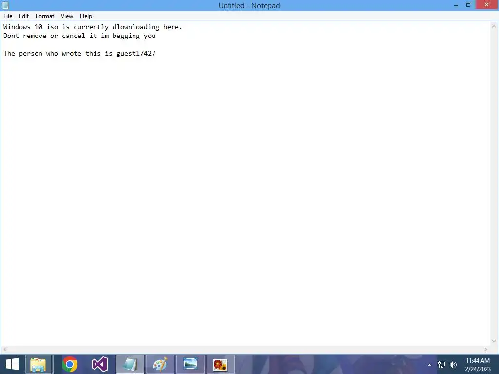Open the Help menu
The height and width of the screenshot is (374, 499).
point(86,16)
